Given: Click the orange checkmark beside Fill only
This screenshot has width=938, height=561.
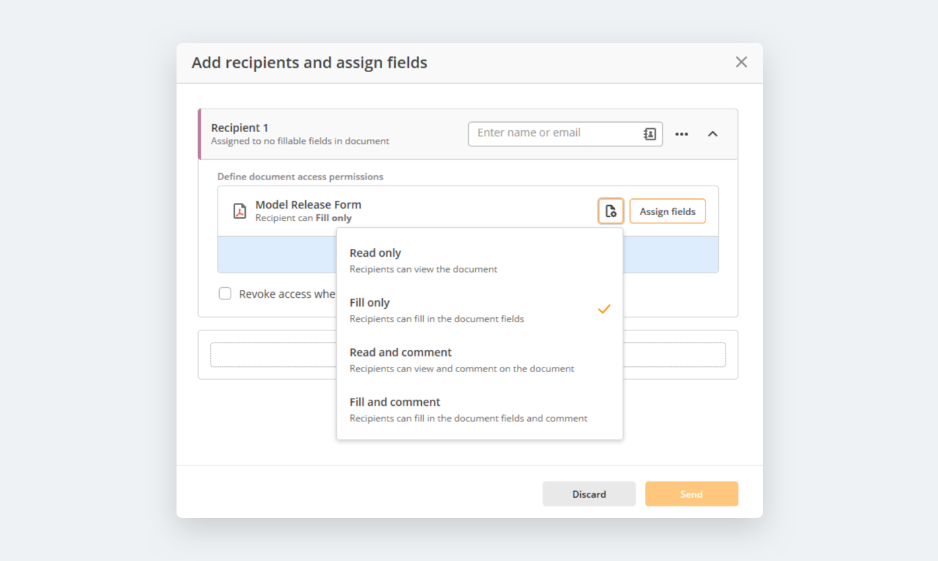Looking at the screenshot, I should coord(604,309).
